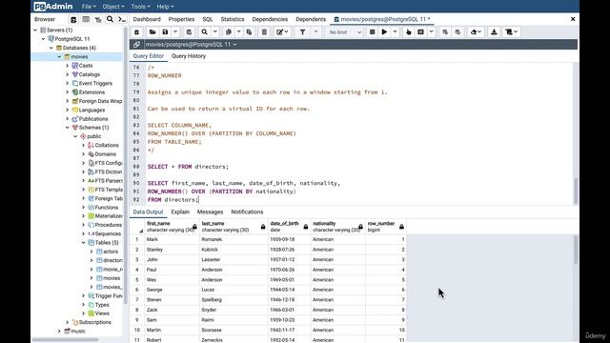Viewport: 610px width, 343px height.
Task: Expand the Casts node
Action: click(x=68, y=66)
